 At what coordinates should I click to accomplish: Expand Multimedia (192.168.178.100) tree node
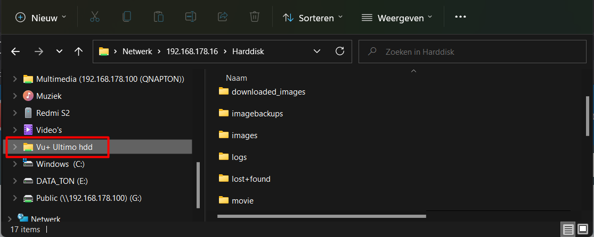coord(15,79)
